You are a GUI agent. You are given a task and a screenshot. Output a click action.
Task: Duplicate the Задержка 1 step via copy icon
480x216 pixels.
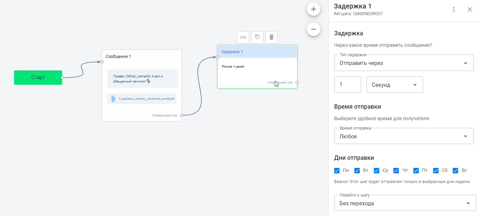[257, 37]
